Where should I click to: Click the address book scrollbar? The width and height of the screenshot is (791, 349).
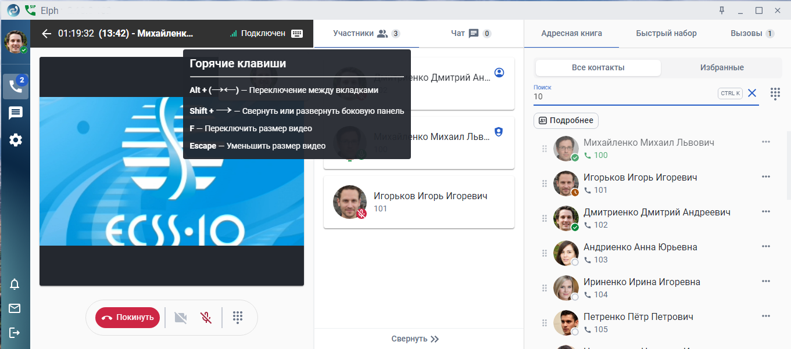pos(788,165)
